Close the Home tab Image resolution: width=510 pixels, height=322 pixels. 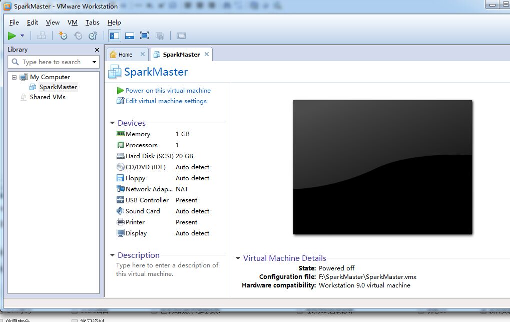coord(143,54)
